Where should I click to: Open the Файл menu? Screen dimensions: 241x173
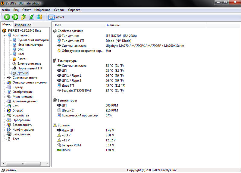click(x=6, y=10)
